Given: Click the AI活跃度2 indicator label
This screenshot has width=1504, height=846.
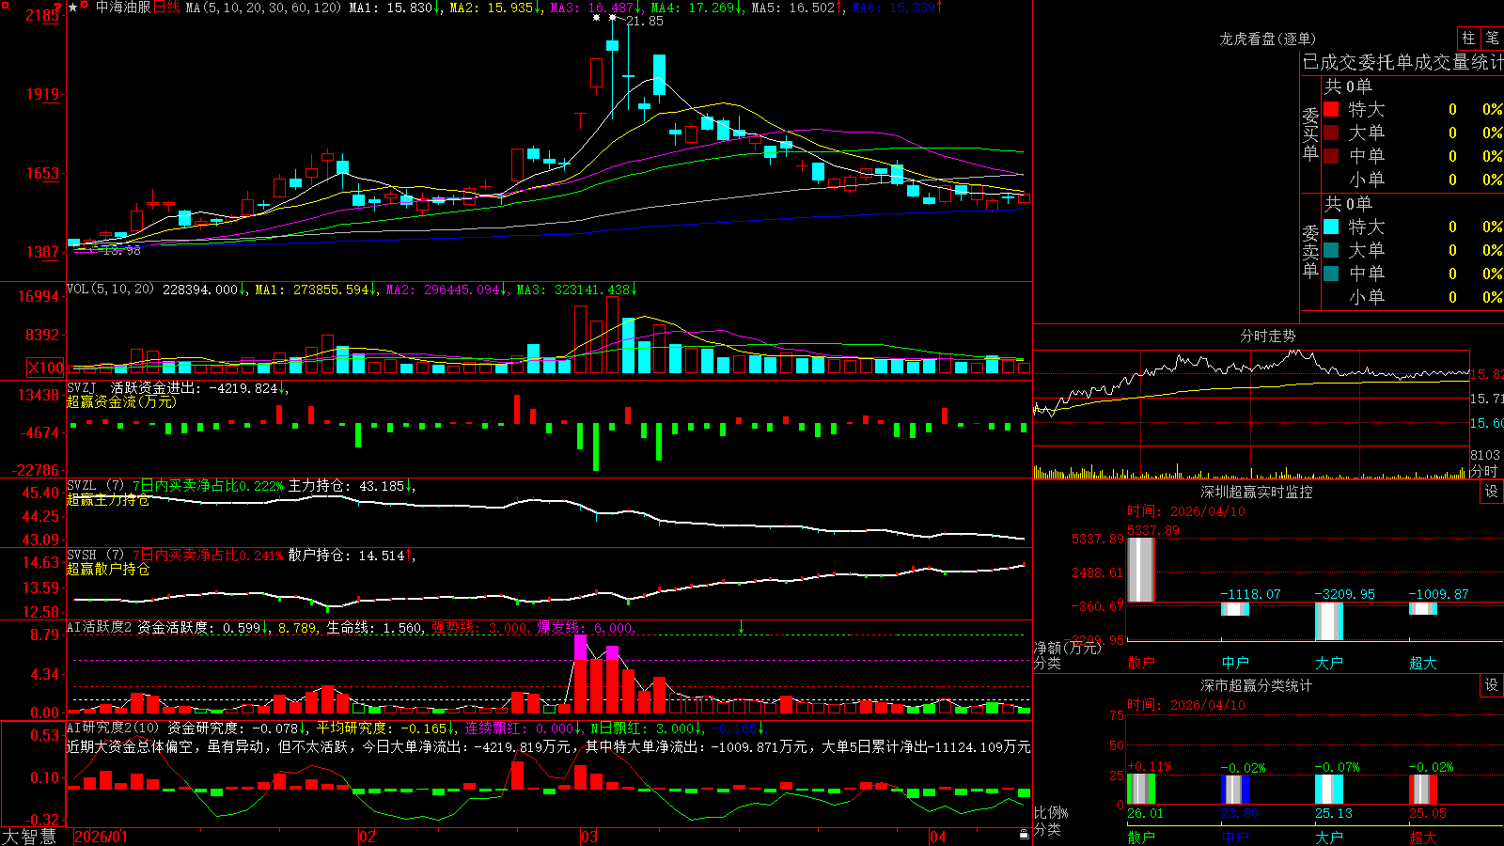Looking at the screenshot, I should tap(99, 627).
